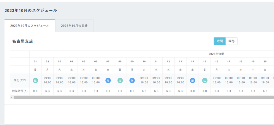Select the 09:00-16:00 shift on day 02
The width and height of the screenshot is (274, 125).
click(47, 80)
